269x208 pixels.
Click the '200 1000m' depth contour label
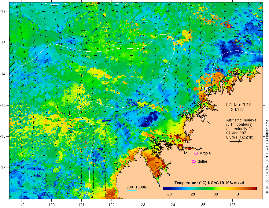click(137, 187)
